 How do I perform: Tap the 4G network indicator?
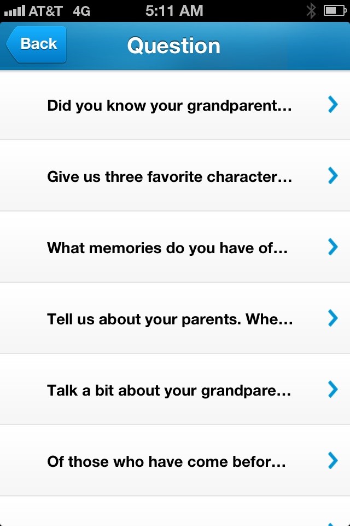(x=81, y=10)
